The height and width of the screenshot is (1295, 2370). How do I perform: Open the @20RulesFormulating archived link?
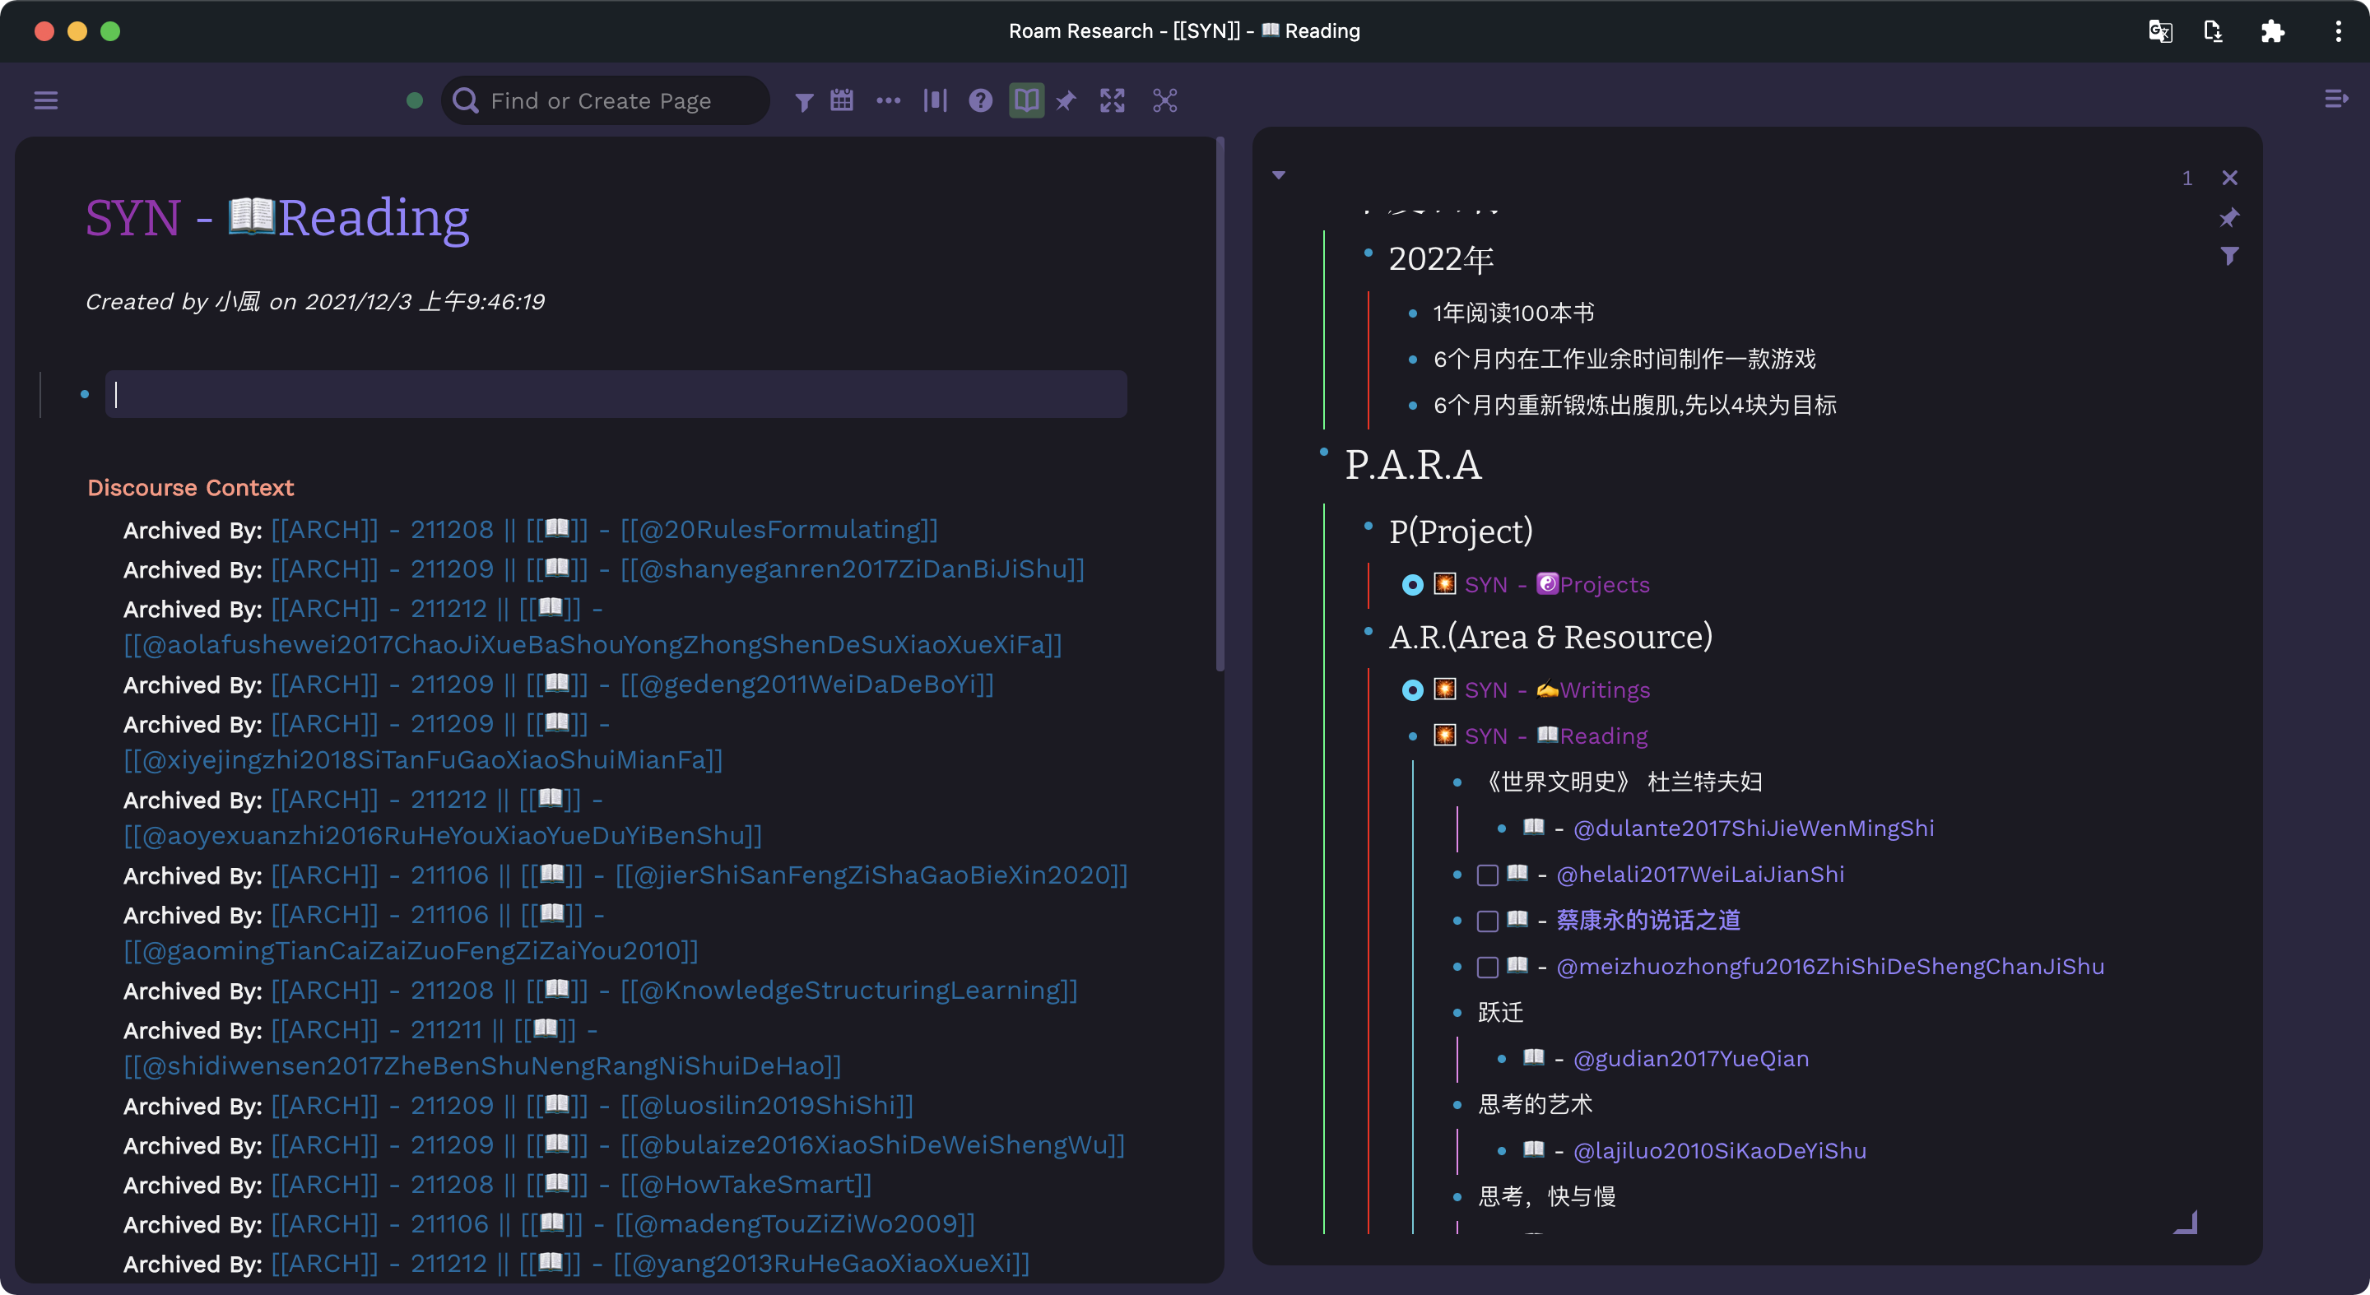click(x=779, y=530)
